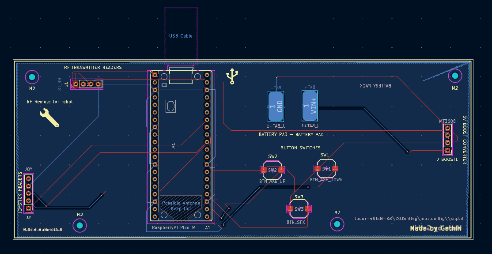Select the Possible Antenna Keep Out zone
Image resolution: width=492 pixels, height=254 pixels.
tap(181, 206)
